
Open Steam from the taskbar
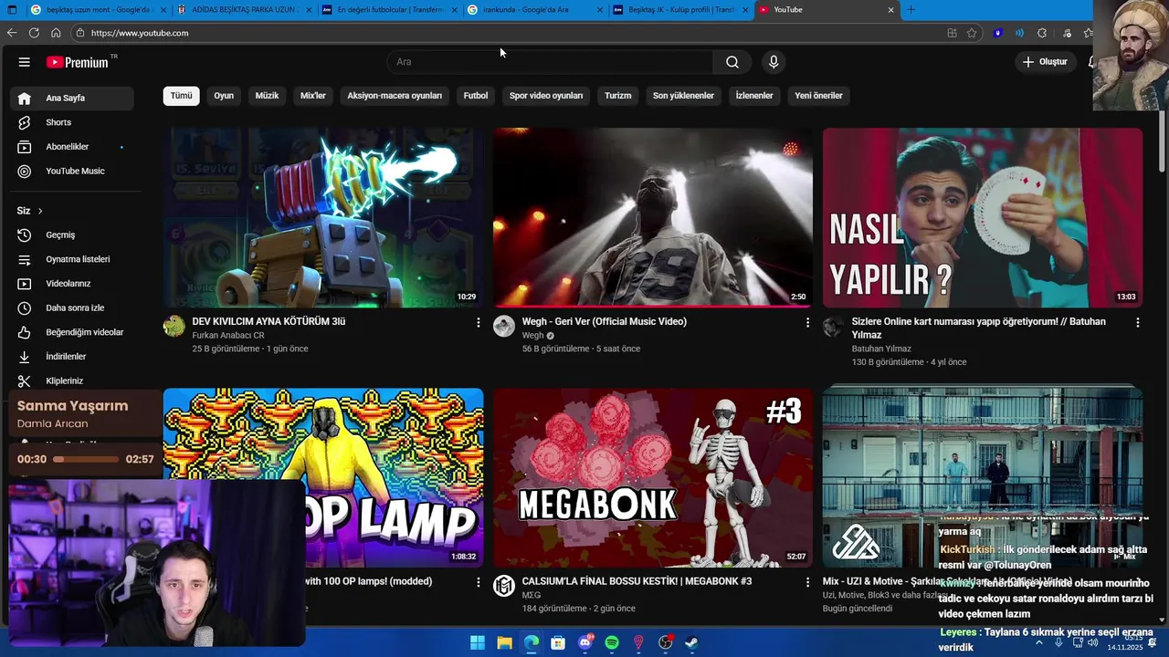point(692,642)
